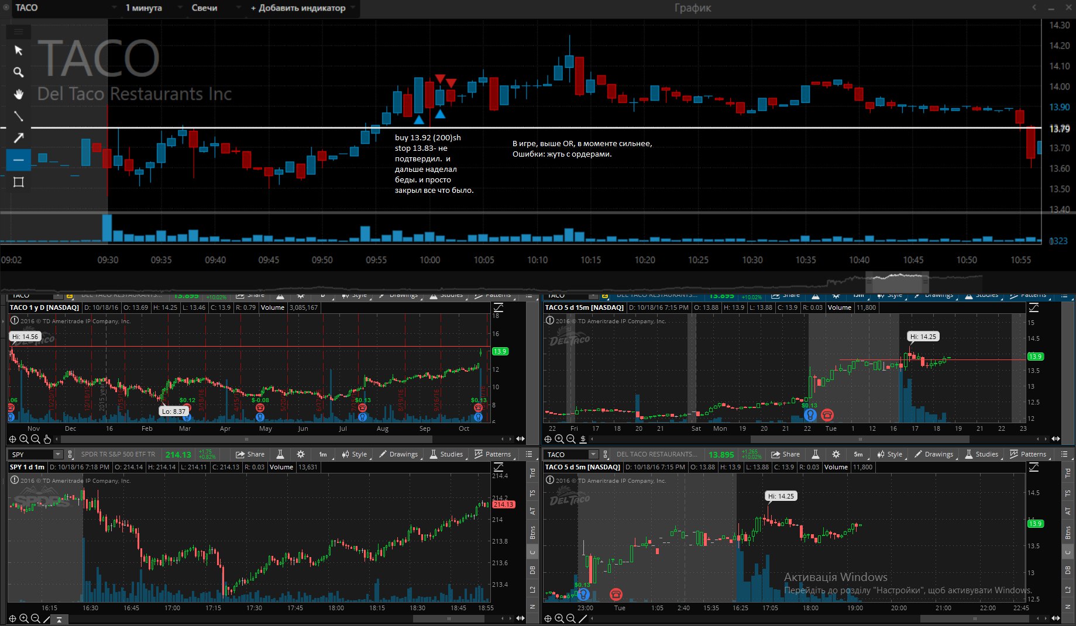Viewport: 1076px width, 626px height.
Task: Expand symbol dropdown arrow in TACO 5m chart
Action: pos(593,454)
